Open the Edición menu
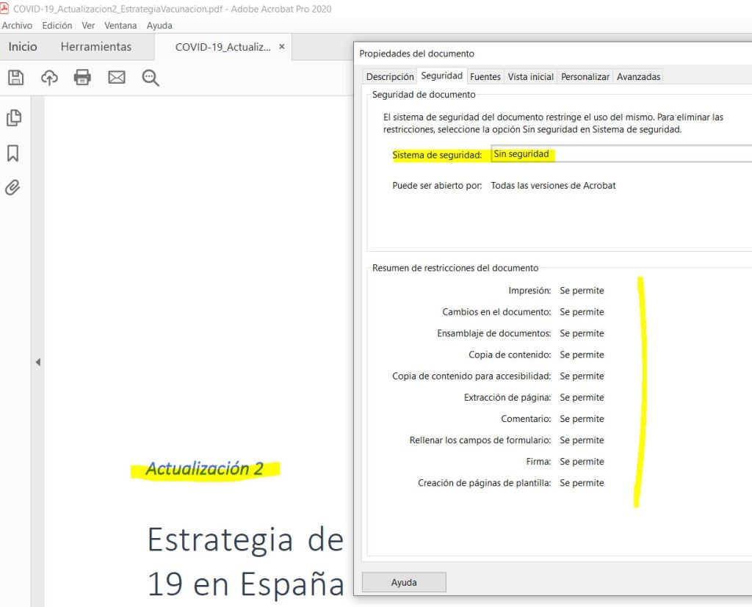752x607 pixels. pos(57,26)
